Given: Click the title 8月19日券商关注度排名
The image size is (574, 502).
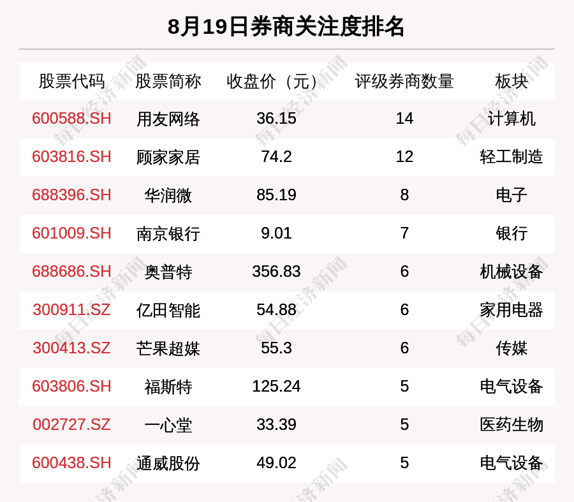Looking at the screenshot, I should [x=286, y=27].
